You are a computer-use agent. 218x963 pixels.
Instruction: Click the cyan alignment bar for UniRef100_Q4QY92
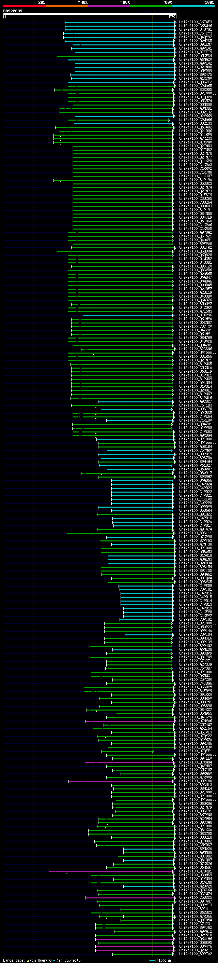[x=120, y=37]
